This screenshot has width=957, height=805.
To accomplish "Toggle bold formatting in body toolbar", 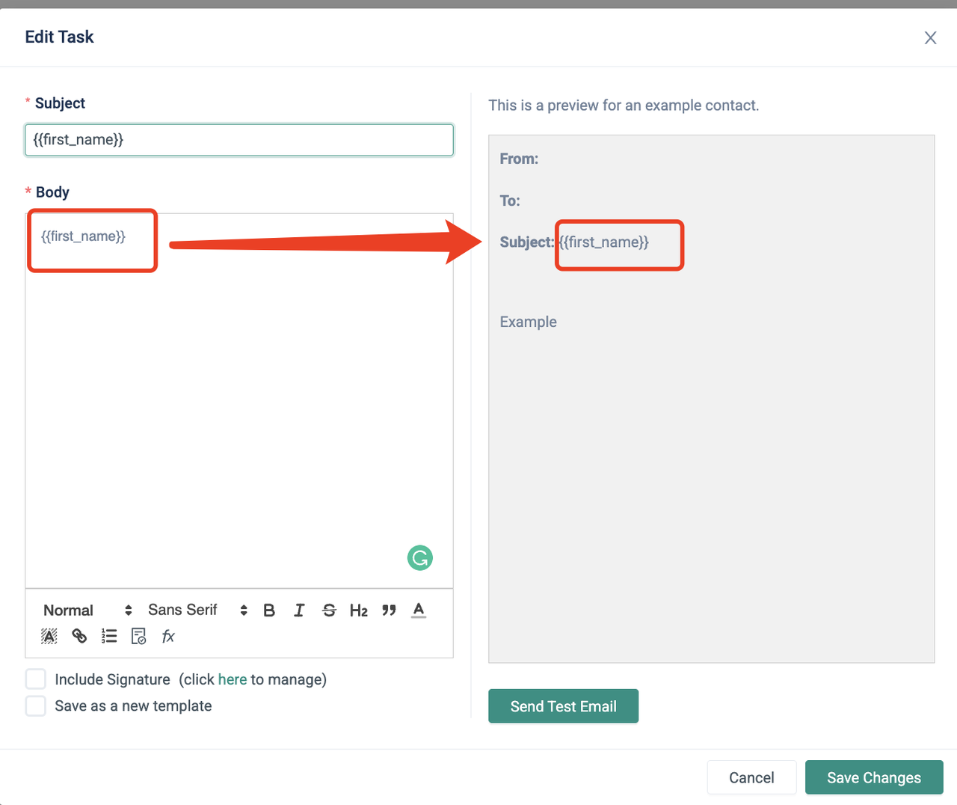I will pos(269,610).
